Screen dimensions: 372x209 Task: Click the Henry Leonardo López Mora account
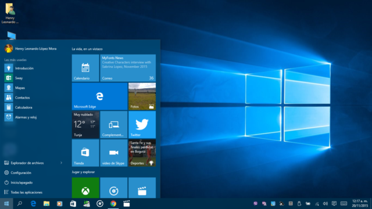[x=30, y=49]
